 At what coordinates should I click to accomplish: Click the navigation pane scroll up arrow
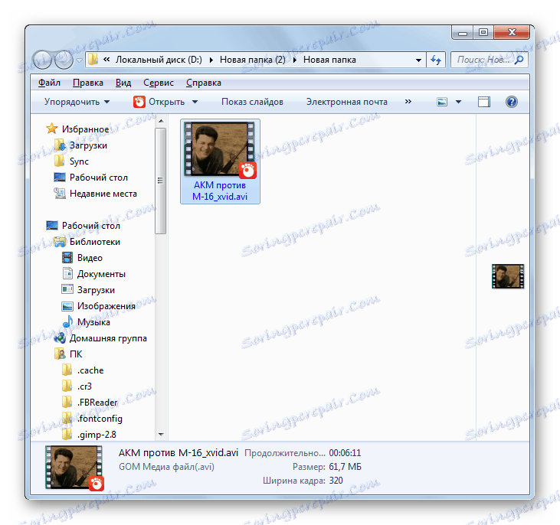click(161, 122)
